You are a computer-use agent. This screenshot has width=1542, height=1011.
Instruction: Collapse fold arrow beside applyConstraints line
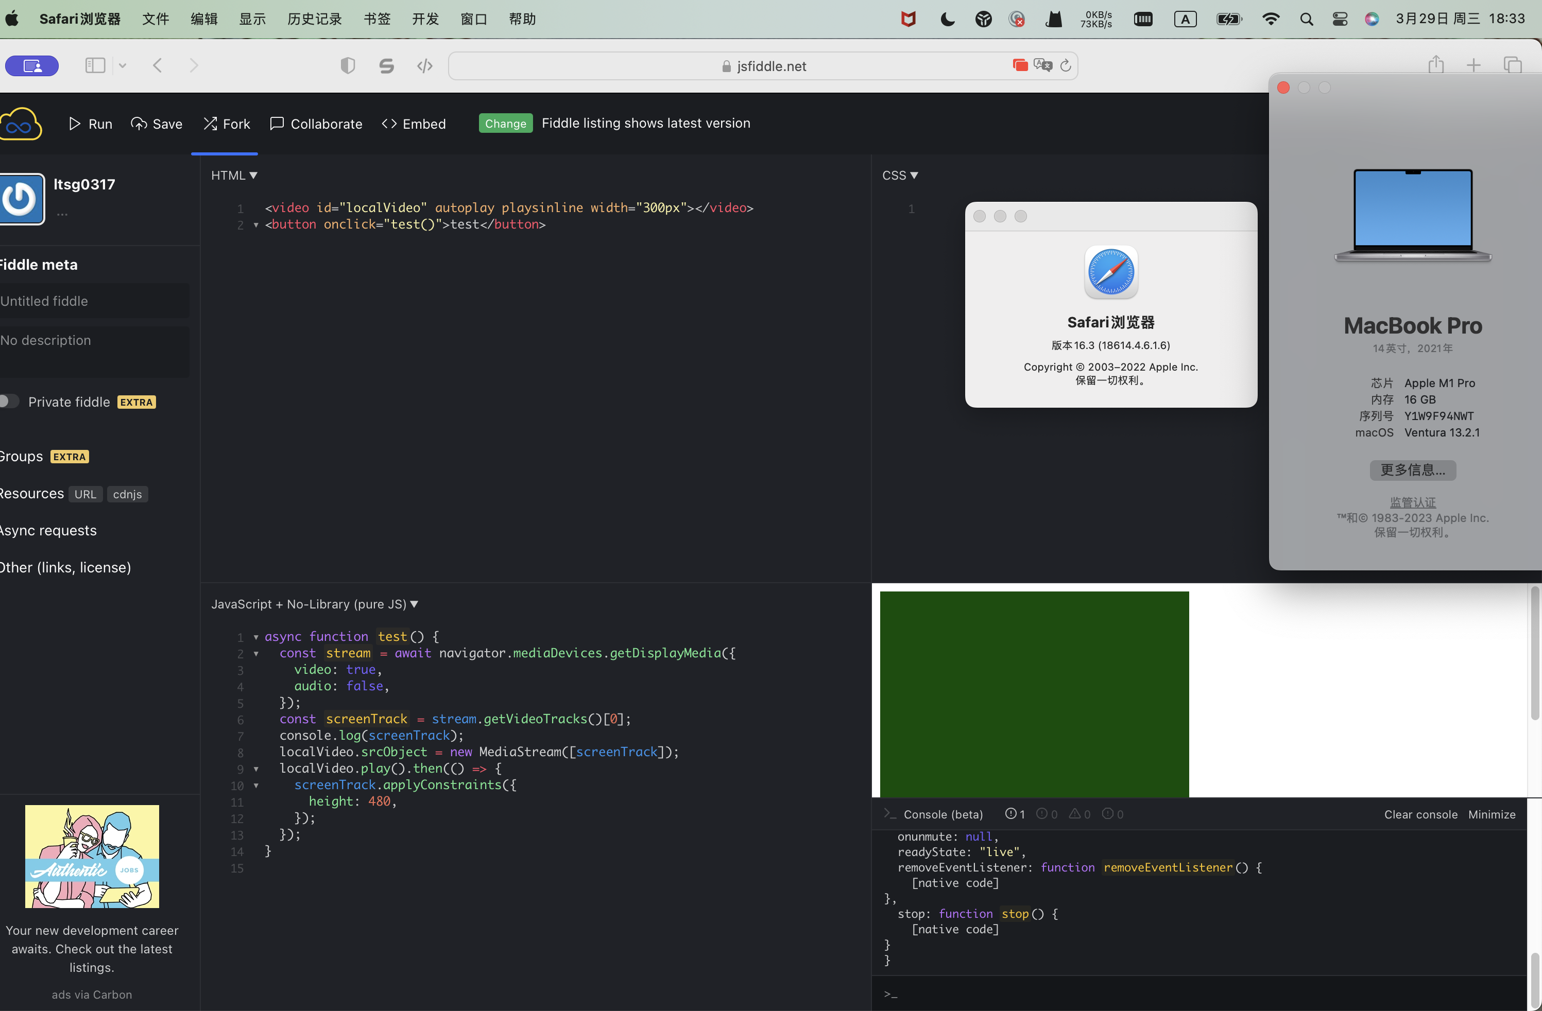pyautogui.click(x=256, y=786)
